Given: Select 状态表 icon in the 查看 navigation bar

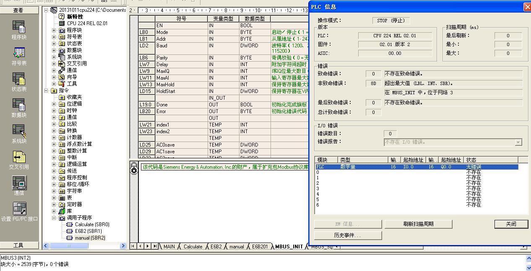Looking at the screenshot, I should click(19, 79).
